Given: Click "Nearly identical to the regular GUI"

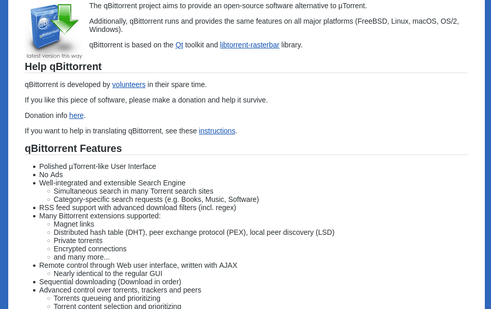Looking at the screenshot, I should coord(108,273).
